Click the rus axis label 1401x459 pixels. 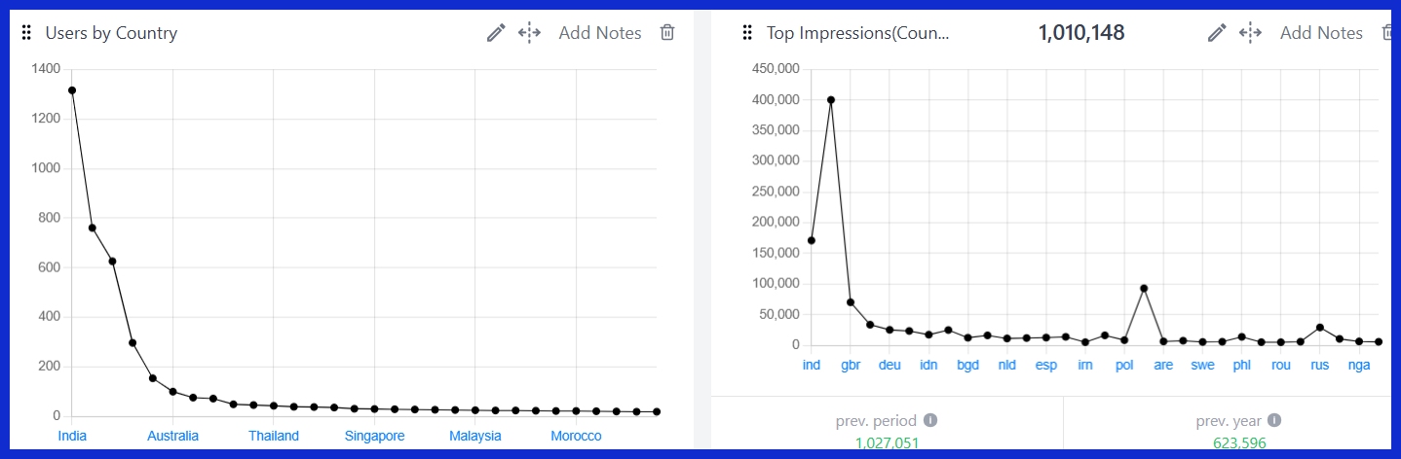(1320, 366)
